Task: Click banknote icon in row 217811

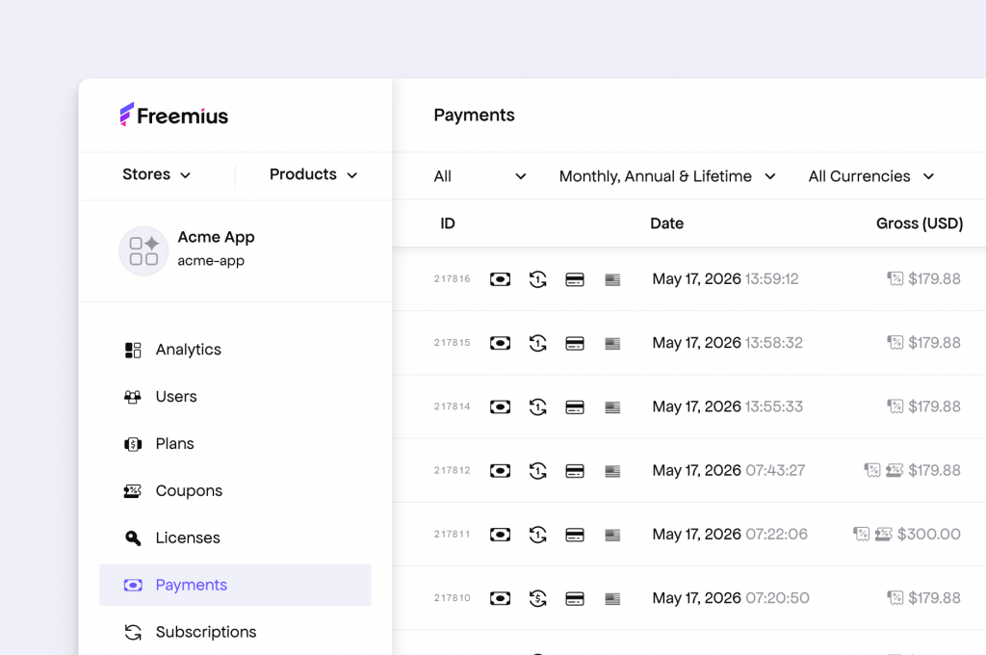Action: click(500, 535)
